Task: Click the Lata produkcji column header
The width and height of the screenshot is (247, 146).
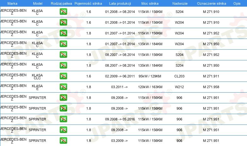Action: click(x=120, y=3)
